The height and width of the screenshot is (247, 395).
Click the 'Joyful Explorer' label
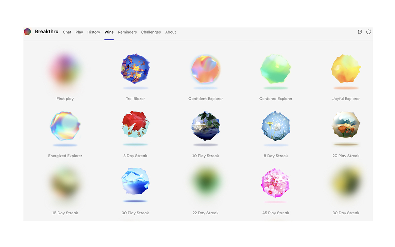pos(346,99)
